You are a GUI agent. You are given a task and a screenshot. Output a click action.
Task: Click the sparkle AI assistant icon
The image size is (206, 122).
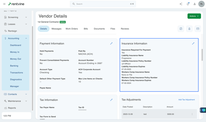tap(181, 4)
